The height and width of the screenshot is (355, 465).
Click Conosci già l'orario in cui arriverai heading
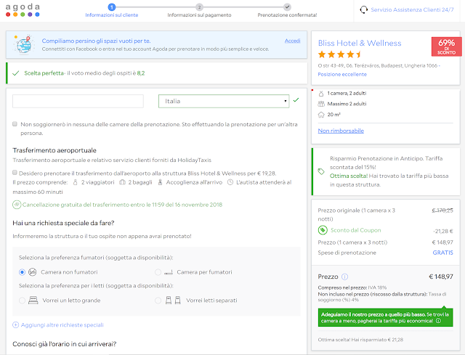(65, 344)
